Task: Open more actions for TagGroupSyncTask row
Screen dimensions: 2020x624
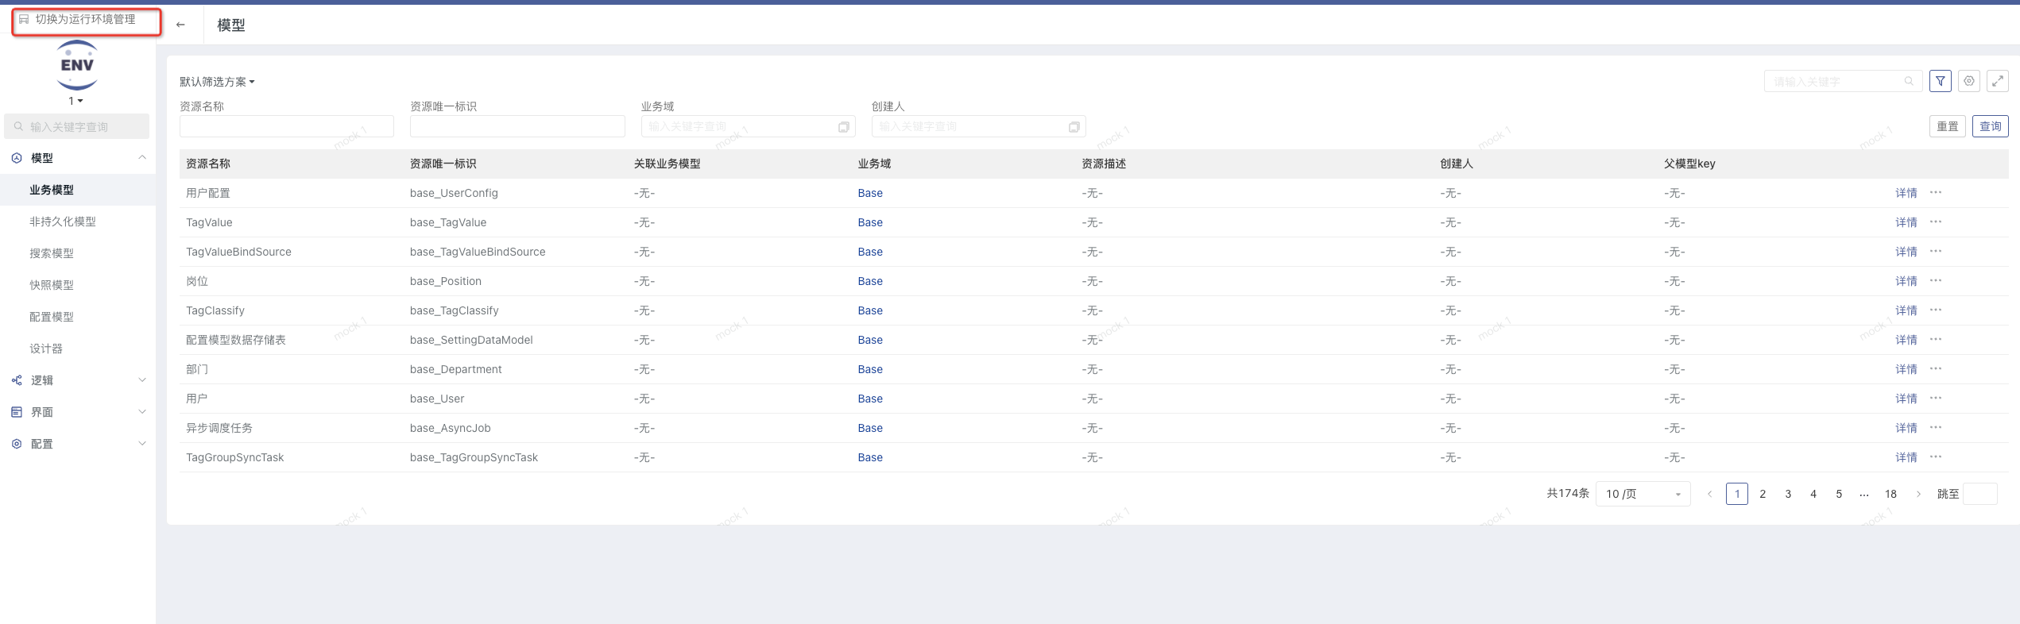Action: click(x=1936, y=457)
